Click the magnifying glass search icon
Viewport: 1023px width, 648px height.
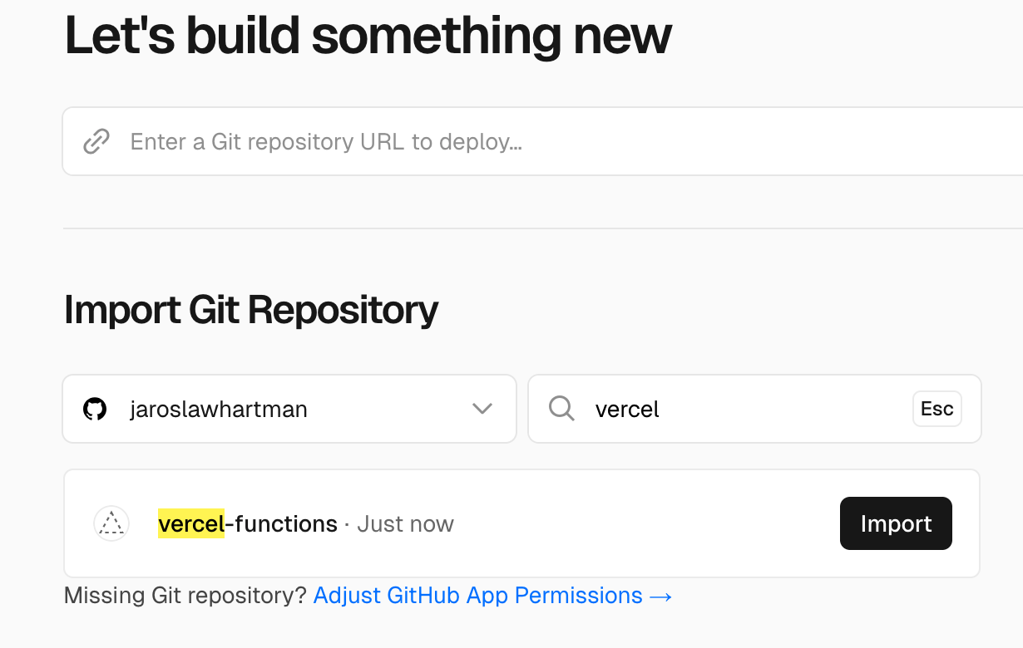pos(561,409)
